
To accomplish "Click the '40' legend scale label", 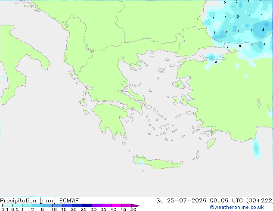I will click(x=113, y=209).
